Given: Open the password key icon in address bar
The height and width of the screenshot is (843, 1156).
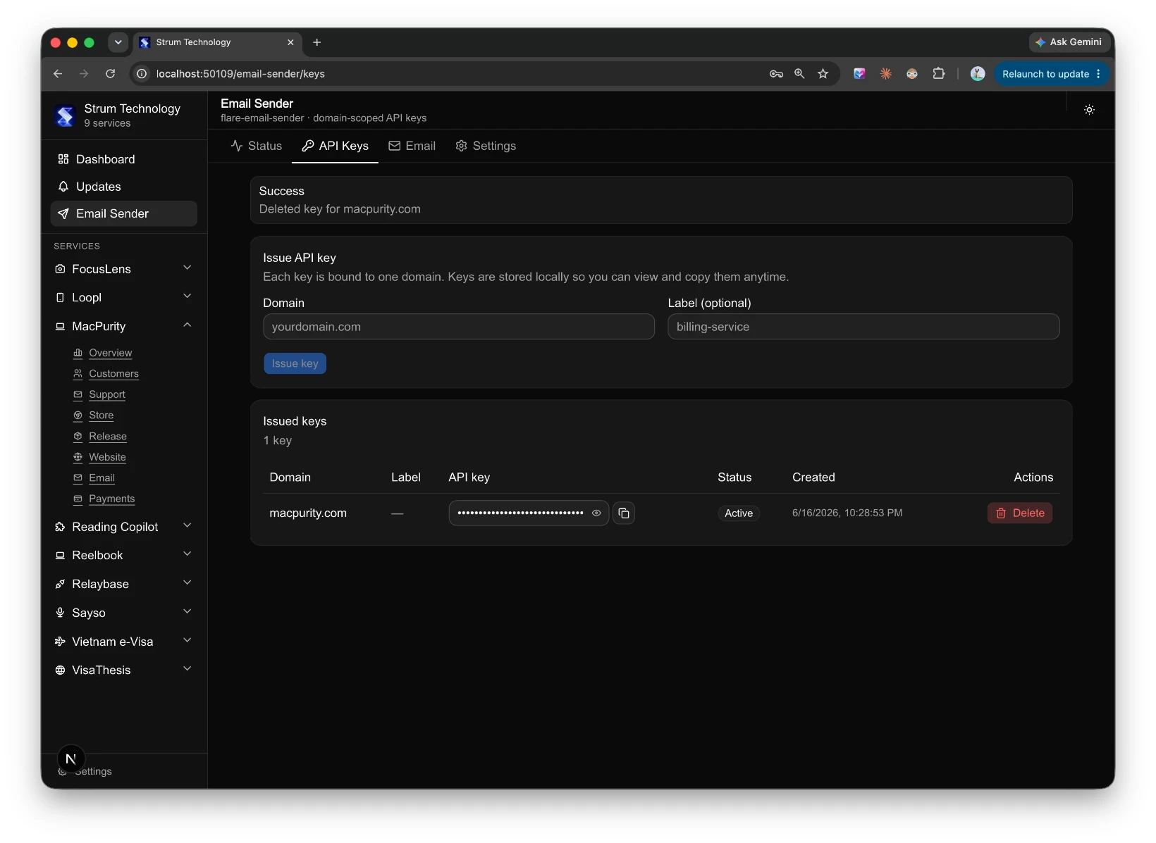Looking at the screenshot, I should click(776, 73).
